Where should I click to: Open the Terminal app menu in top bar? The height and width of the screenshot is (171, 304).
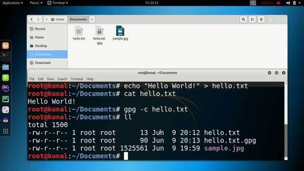(58, 3)
